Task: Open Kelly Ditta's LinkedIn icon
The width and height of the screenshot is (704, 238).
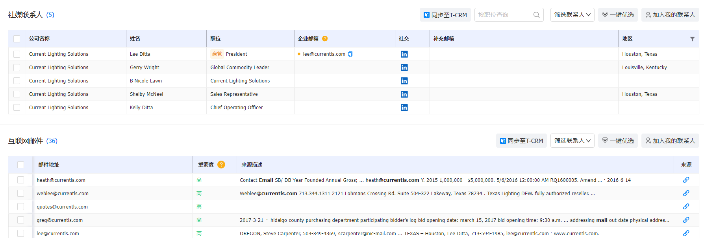Action: [404, 108]
